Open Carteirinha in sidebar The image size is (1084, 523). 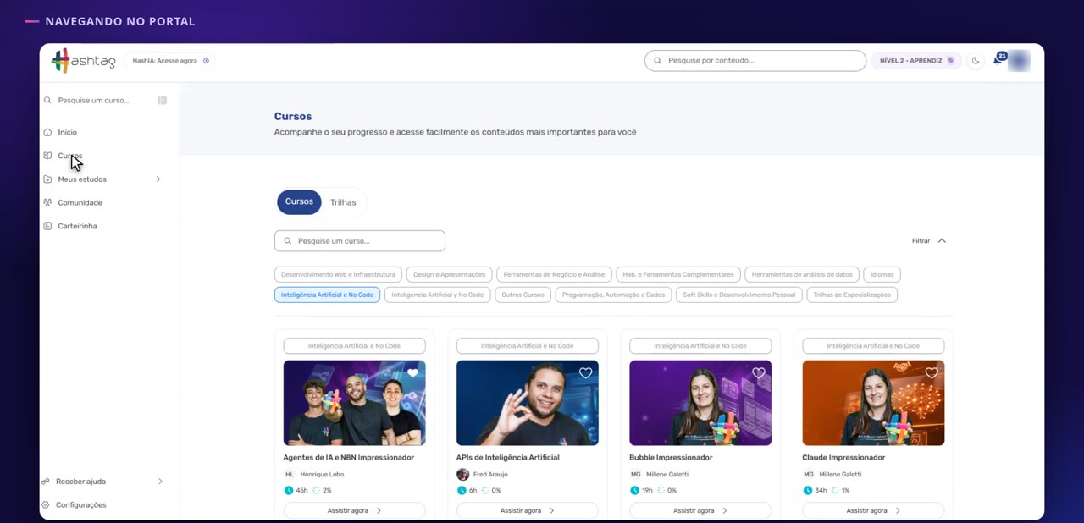point(77,226)
